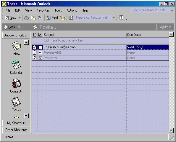Click the Move to Folder icon
This screenshot has height=142, width=176.
33,18
